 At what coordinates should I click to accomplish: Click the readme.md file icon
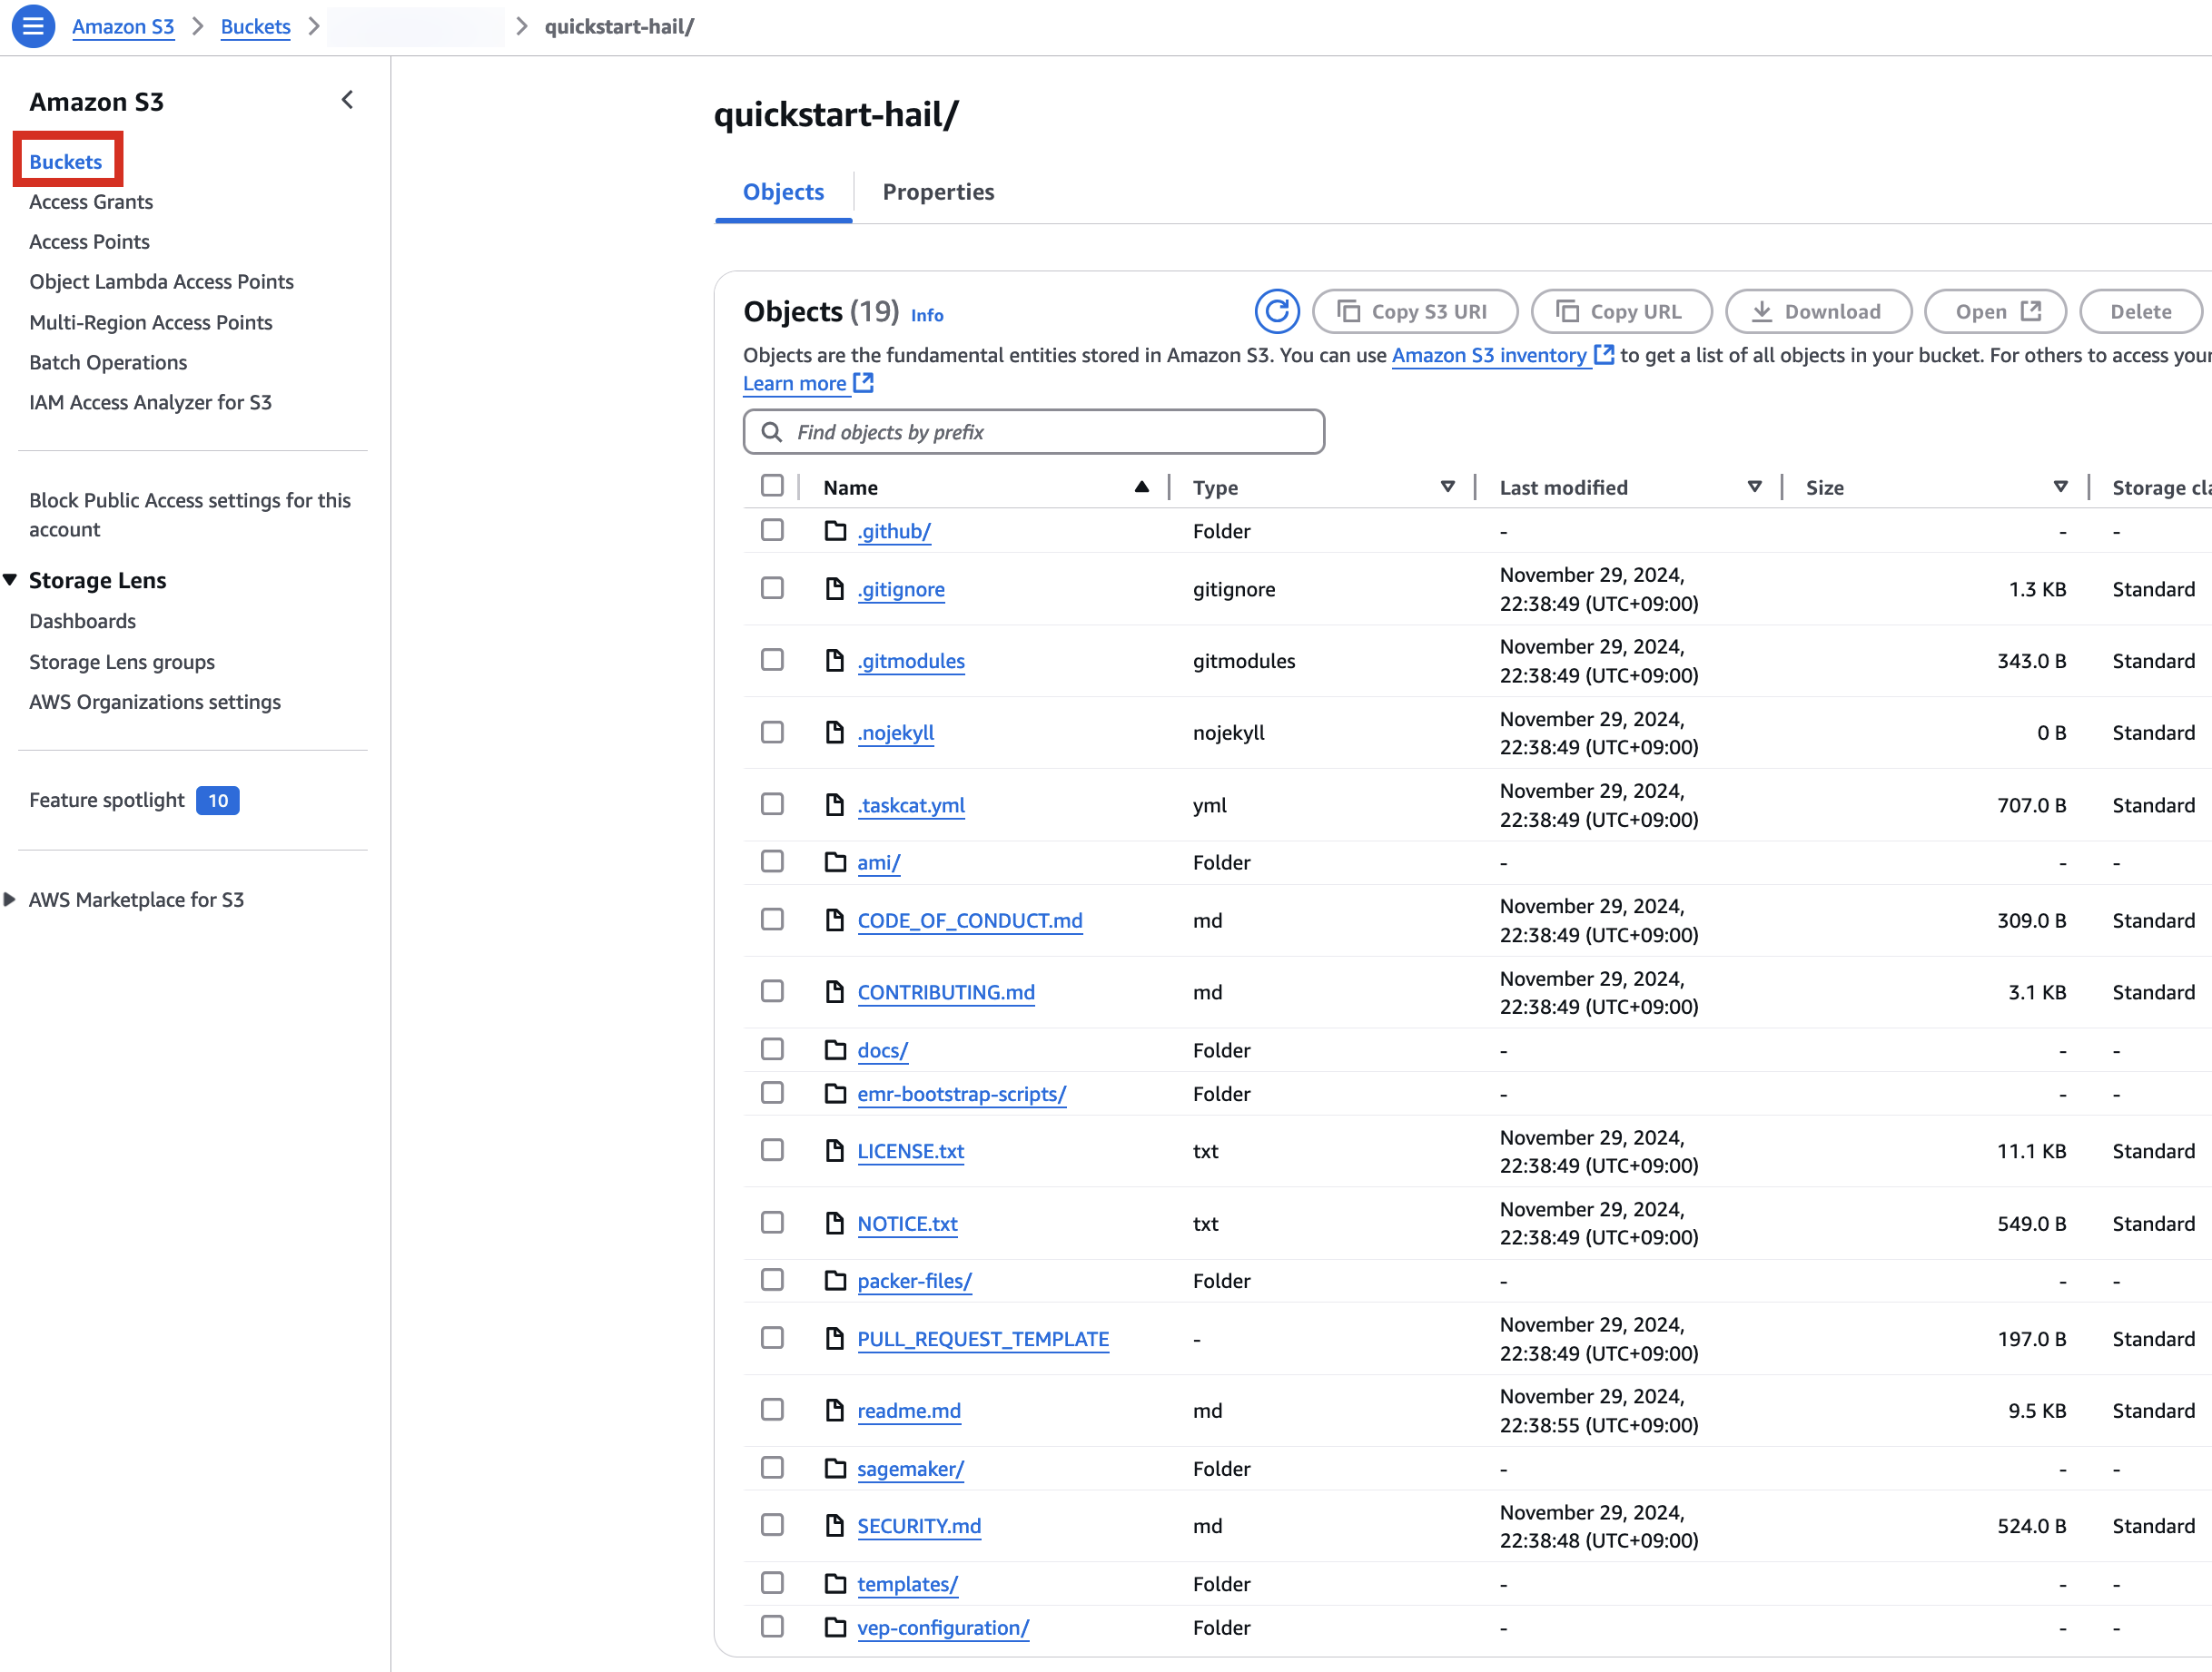tap(835, 1411)
